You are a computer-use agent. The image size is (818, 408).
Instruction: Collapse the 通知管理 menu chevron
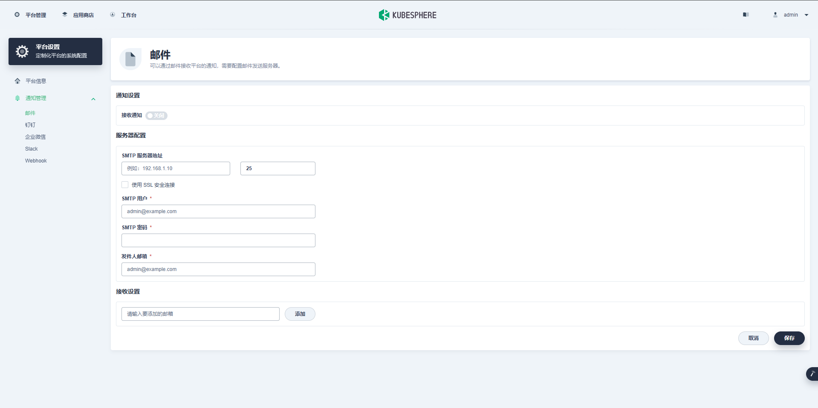point(93,99)
